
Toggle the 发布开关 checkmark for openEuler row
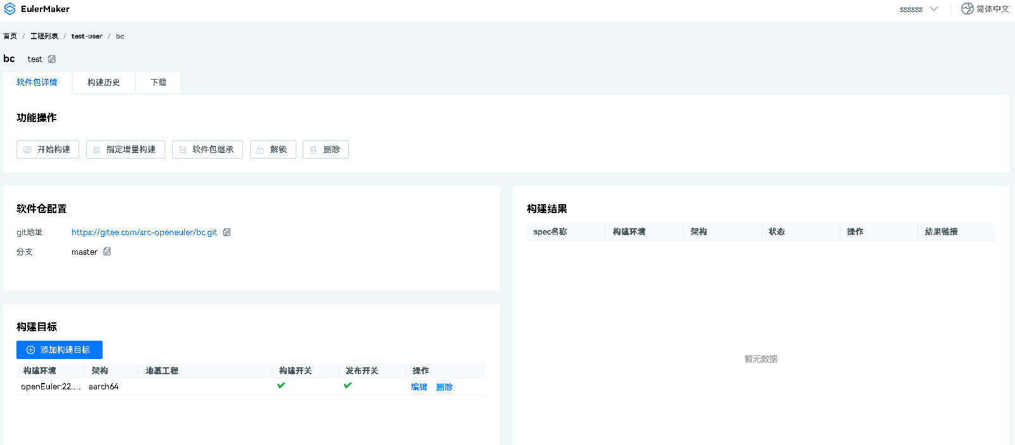click(348, 386)
